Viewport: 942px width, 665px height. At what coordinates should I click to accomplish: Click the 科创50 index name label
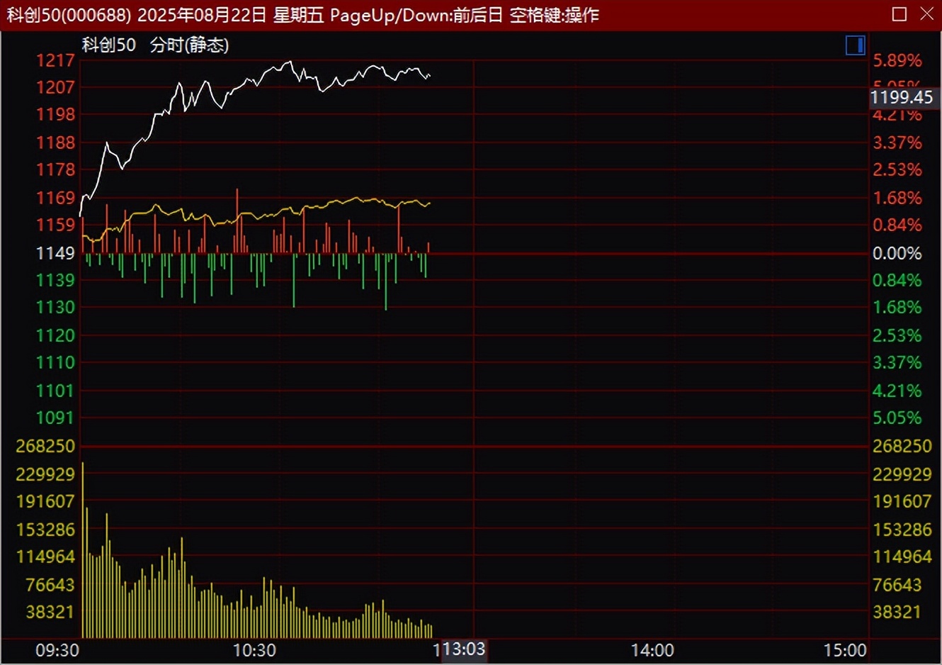[x=109, y=45]
